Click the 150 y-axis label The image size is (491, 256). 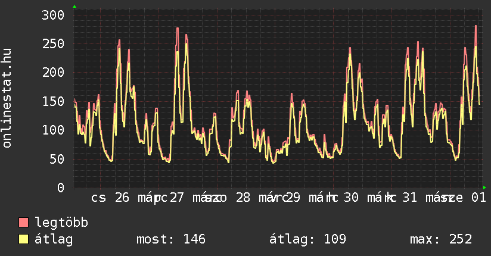pyautogui.click(x=52, y=101)
